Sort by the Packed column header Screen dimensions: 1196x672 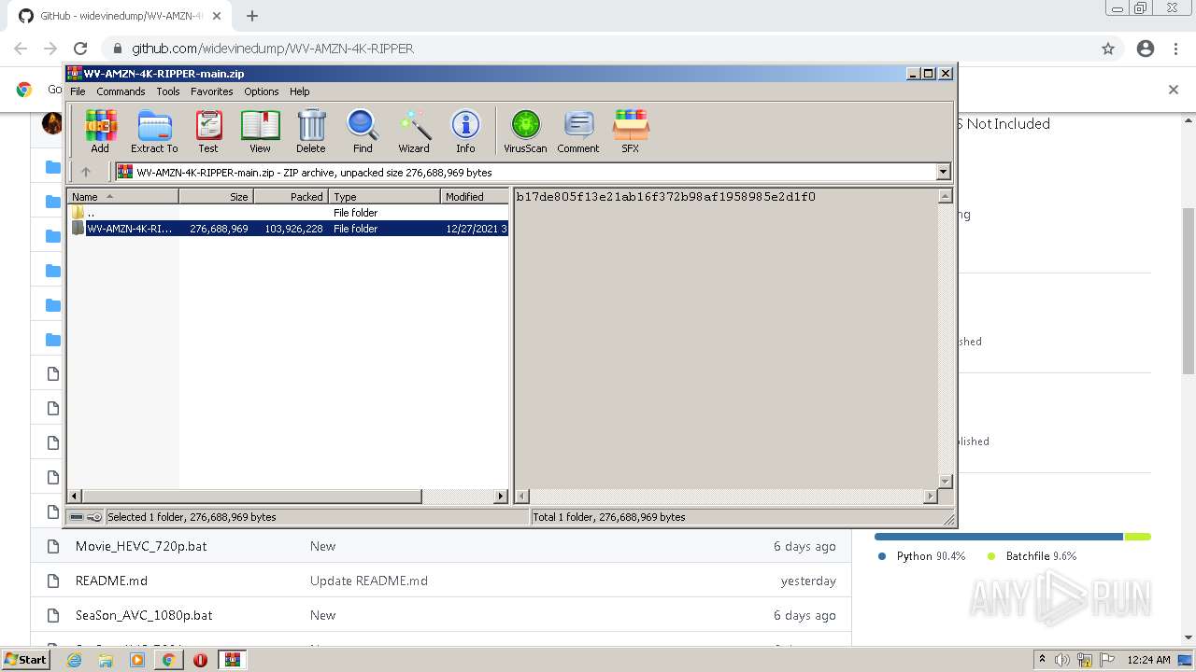coord(291,197)
